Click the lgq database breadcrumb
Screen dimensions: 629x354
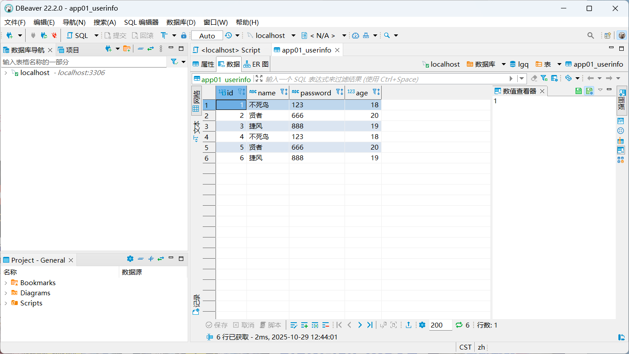coord(519,64)
